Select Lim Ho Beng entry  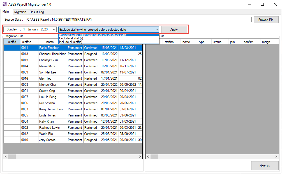(x=73, y=97)
